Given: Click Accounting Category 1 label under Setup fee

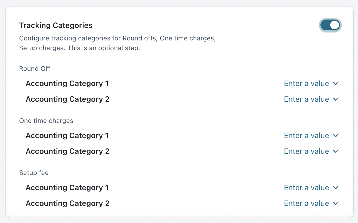Looking at the screenshot, I should point(67,188).
